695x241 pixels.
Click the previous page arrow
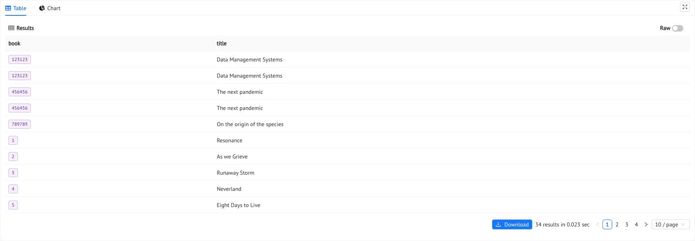(597, 224)
